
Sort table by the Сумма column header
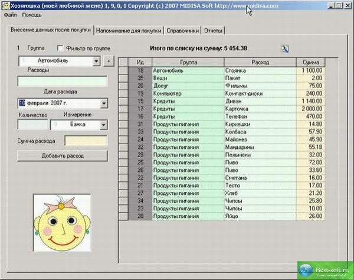(x=310, y=62)
